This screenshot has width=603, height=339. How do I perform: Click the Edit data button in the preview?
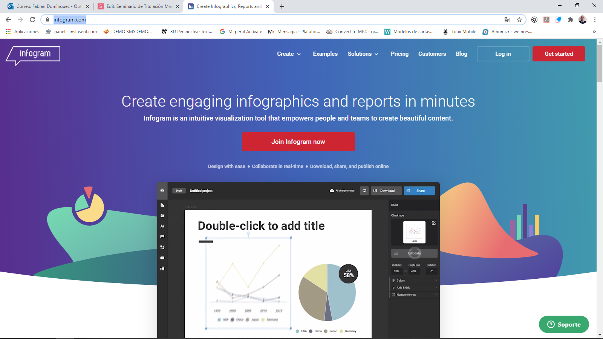click(x=414, y=253)
